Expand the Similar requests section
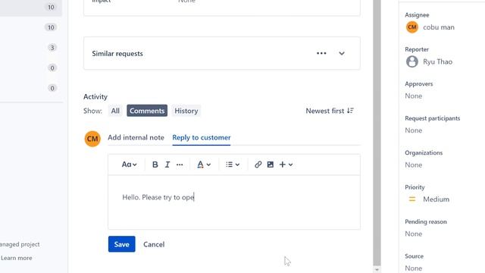The height and width of the screenshot is (273, 485). [342, 53]
